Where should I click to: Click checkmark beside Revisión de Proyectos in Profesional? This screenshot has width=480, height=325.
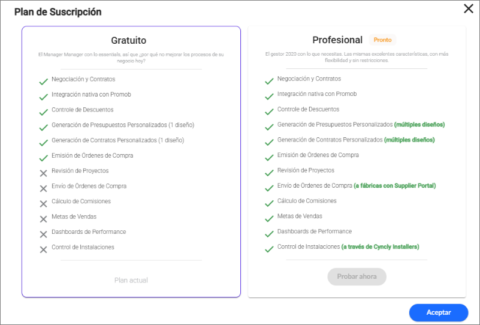pyautogui.click(x=269, y=173)
